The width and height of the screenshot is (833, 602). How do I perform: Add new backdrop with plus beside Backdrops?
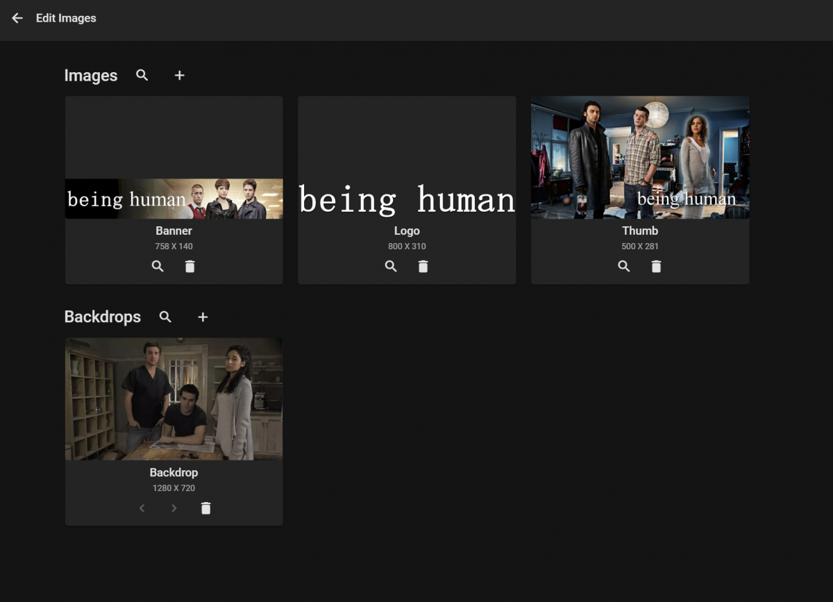(x=203, y=317)
